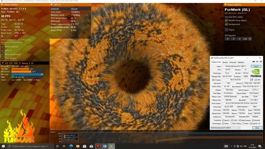
Task: Click the Driver Version field in GPU-Z
Action: [x=241, y=103]
